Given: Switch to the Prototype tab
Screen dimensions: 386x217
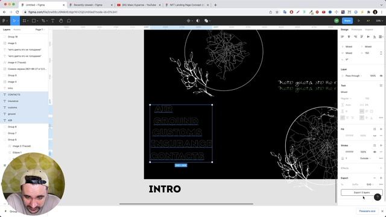Looking at the screenshot, I should pyautogui.click(x=356, y=30).
